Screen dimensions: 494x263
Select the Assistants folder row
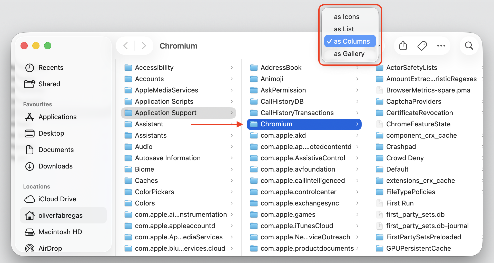pyautogui.click(x=178, y=135)
